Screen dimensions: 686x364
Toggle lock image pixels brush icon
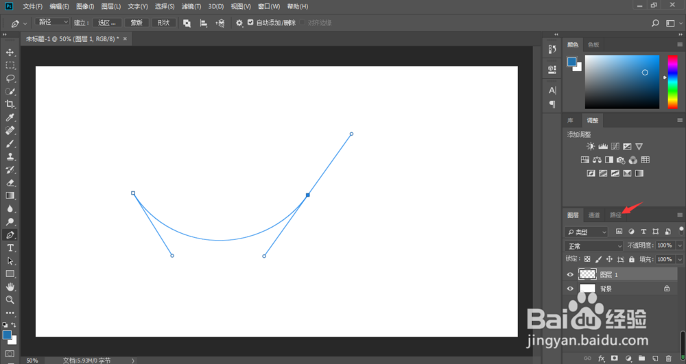point(598,259)
